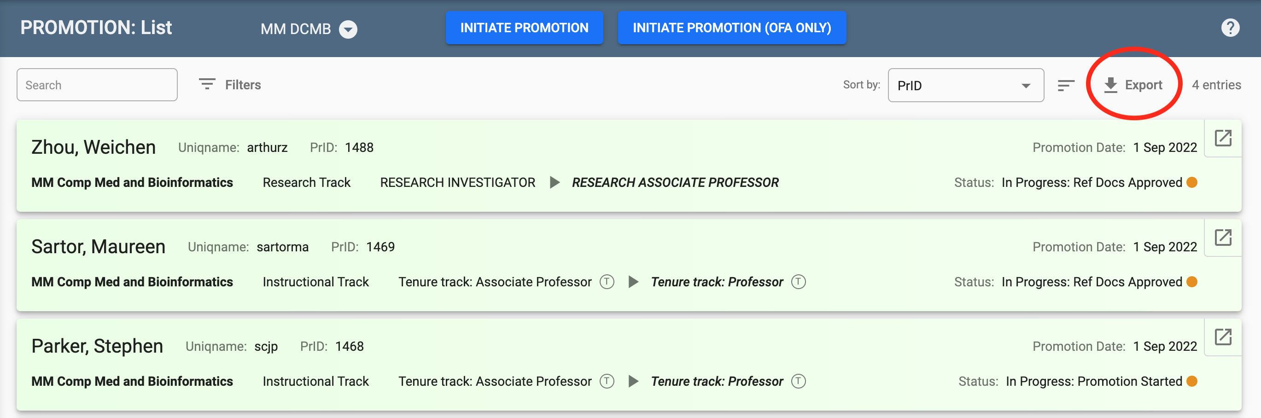Click MM Comp Med and Bioinformatics on Zhou's row
This screenshot has height=418, width=1261.
[132, 183]
